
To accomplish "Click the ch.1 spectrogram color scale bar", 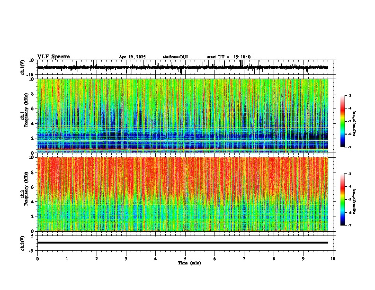I will pos(343,121).
